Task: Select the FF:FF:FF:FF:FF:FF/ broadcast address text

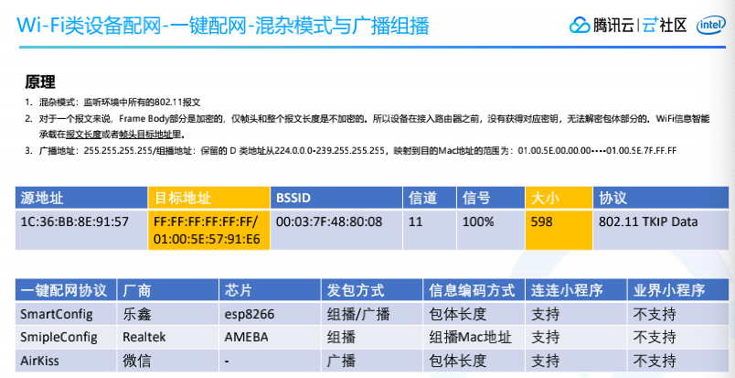Action: [x=207, y=221]
